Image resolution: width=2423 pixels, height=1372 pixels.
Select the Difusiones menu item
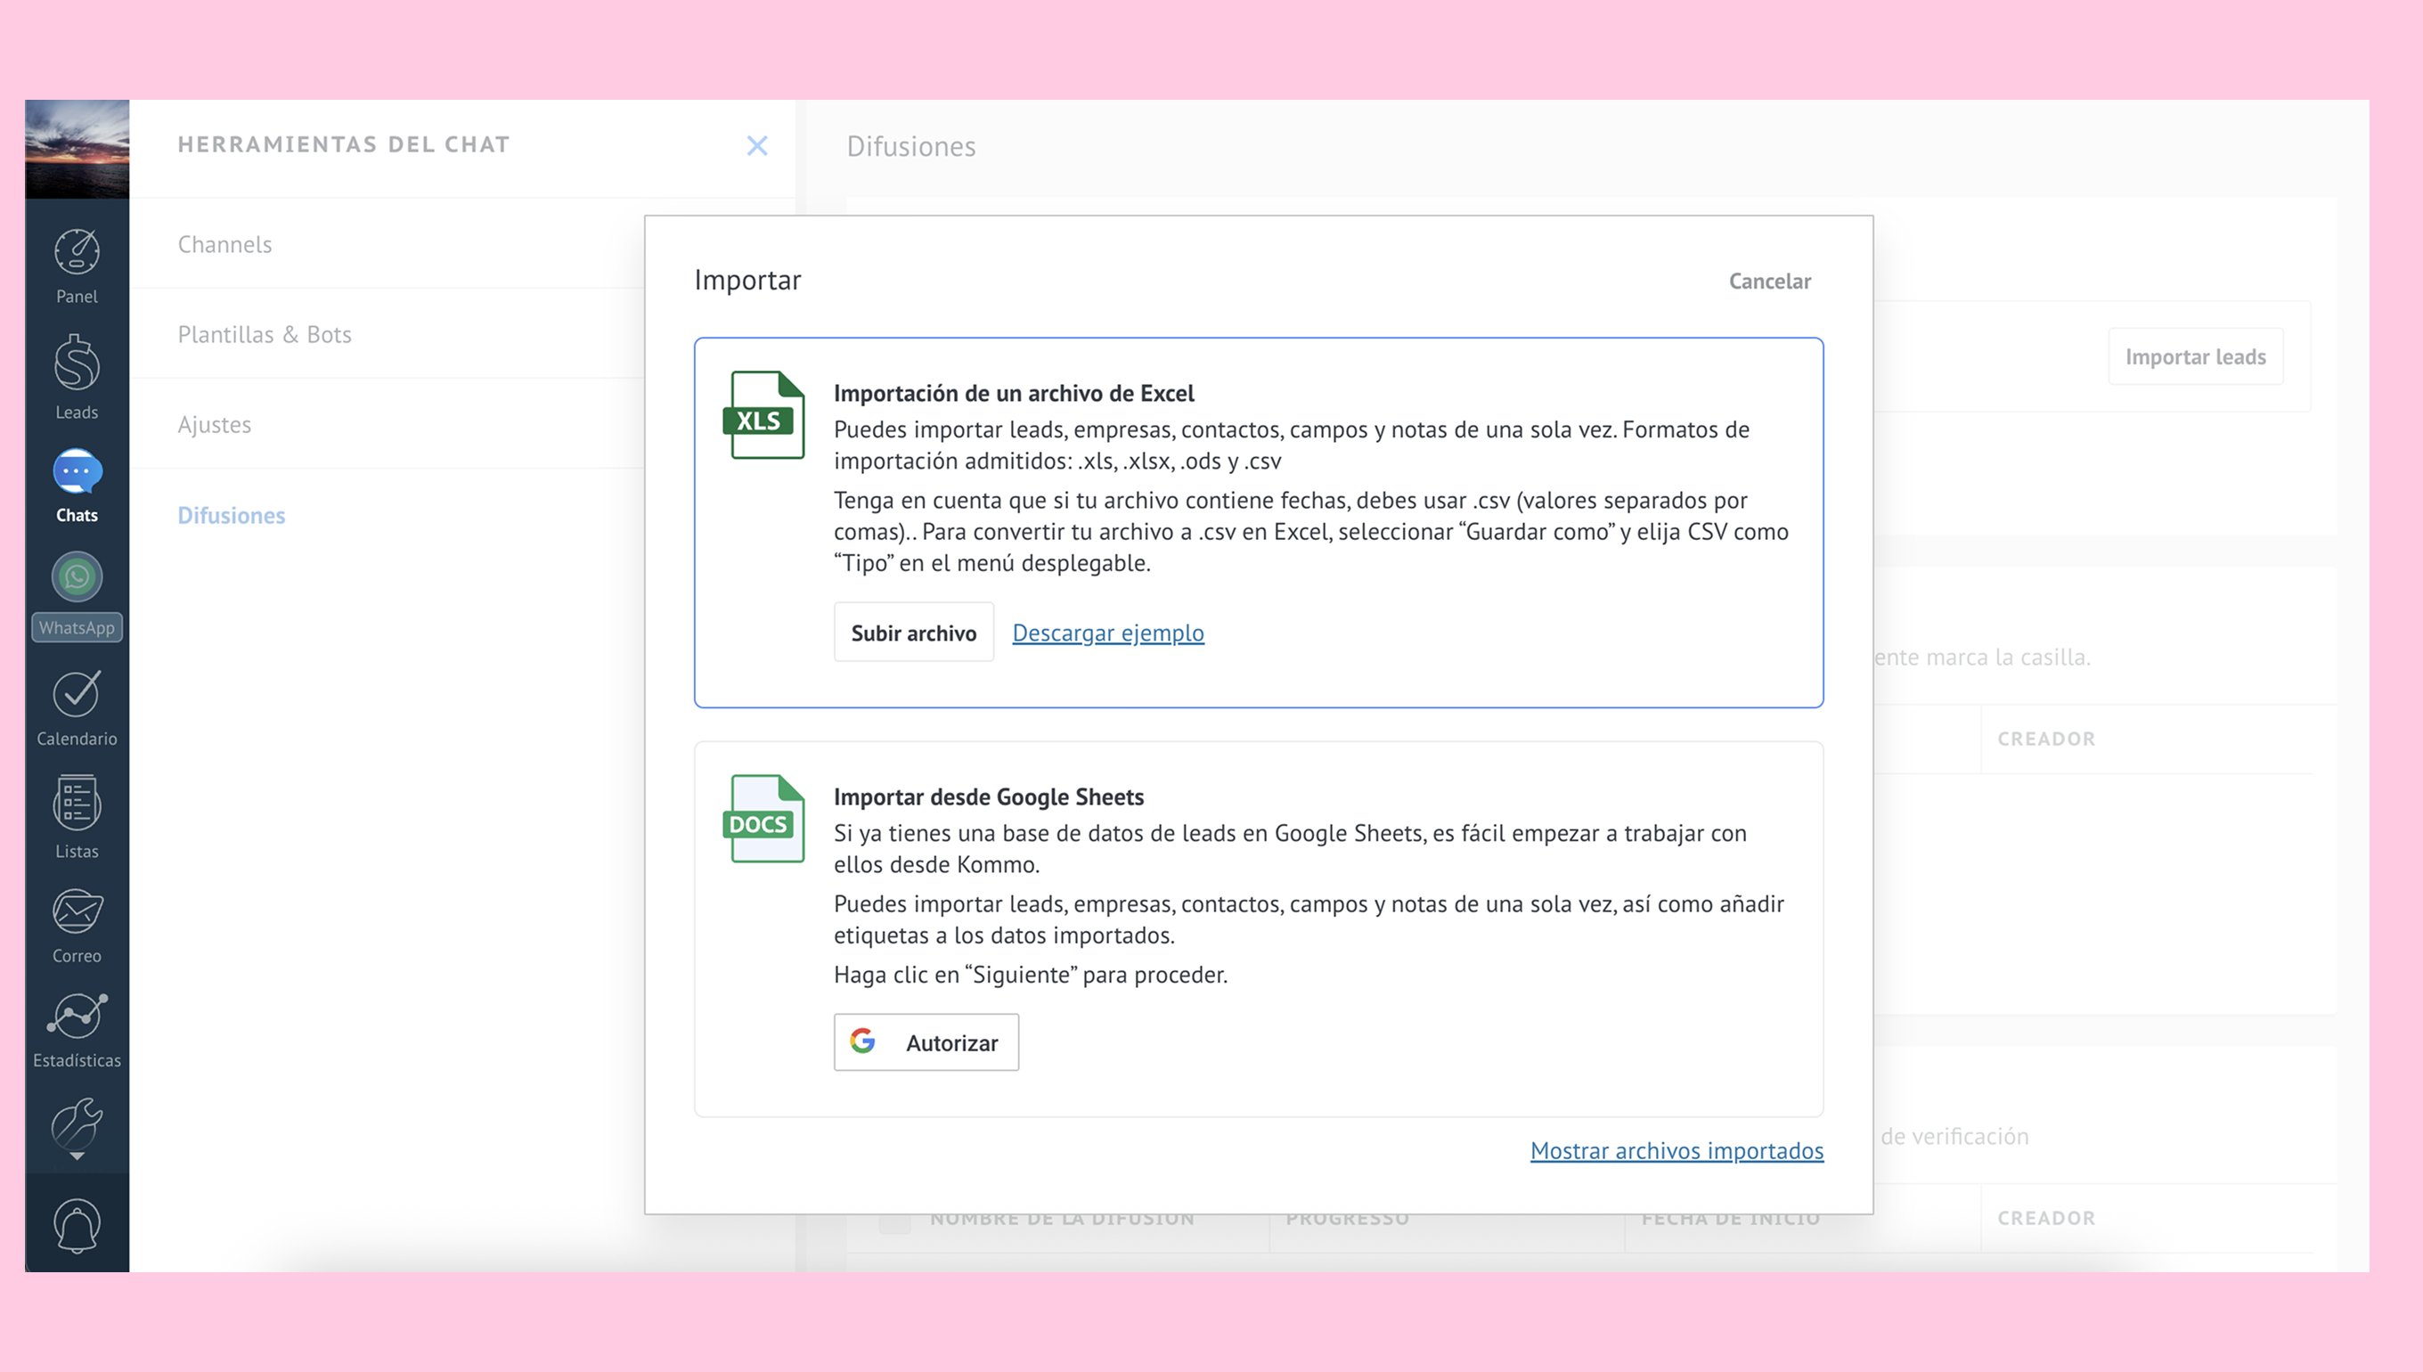pyautogui.click(x=232, y=516)
